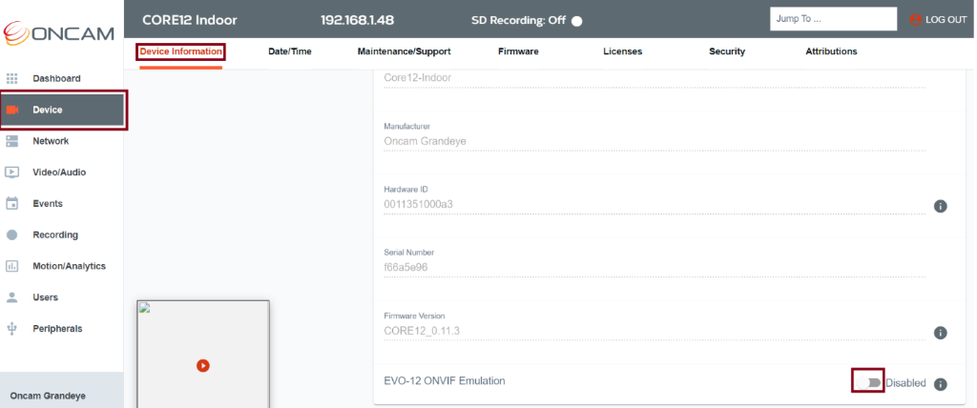
Task: Click the Firmware Version value CORE12_0.11.3
Action: 422,331
